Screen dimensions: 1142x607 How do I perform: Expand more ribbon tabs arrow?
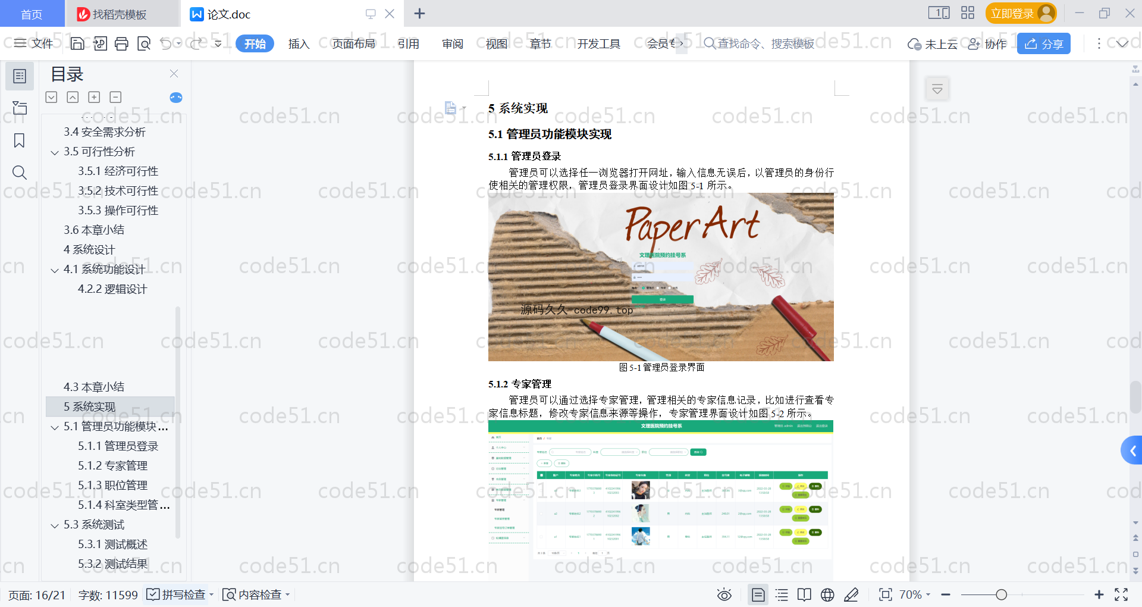681,43
